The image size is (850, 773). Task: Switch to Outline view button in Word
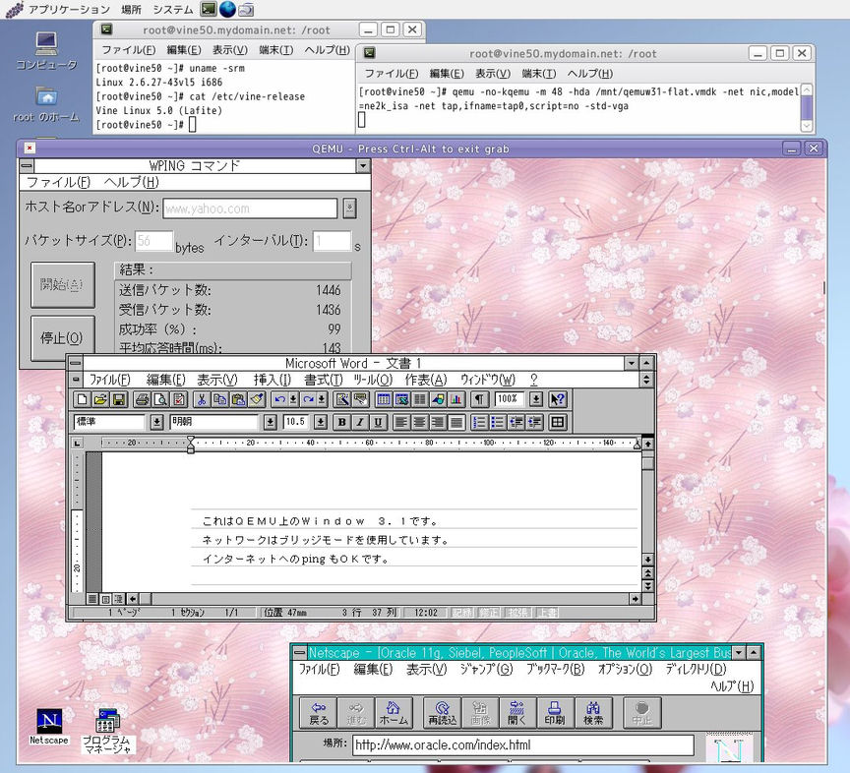pos(119,599)
